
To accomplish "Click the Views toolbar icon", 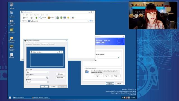I will pyautogui.click(x=73, y=18).
